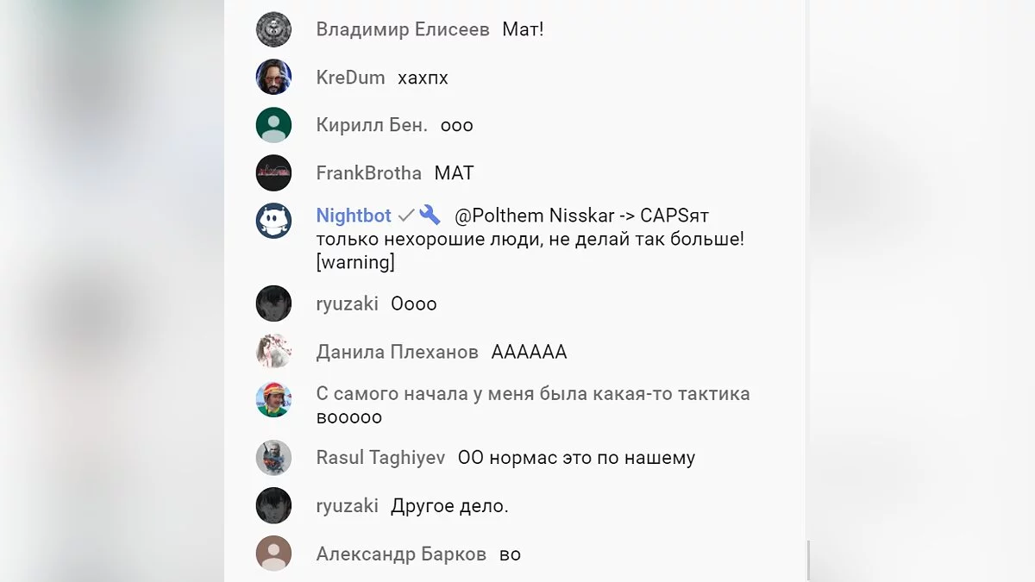The height and width of the screenshot is (582, 1035).
Task: Click Александр Барков's avatar
Action: 273,554
